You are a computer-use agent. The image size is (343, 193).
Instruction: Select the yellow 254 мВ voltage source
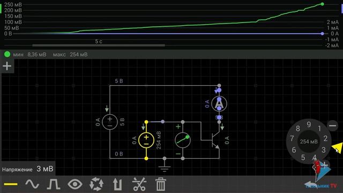(x=146, y=140)
